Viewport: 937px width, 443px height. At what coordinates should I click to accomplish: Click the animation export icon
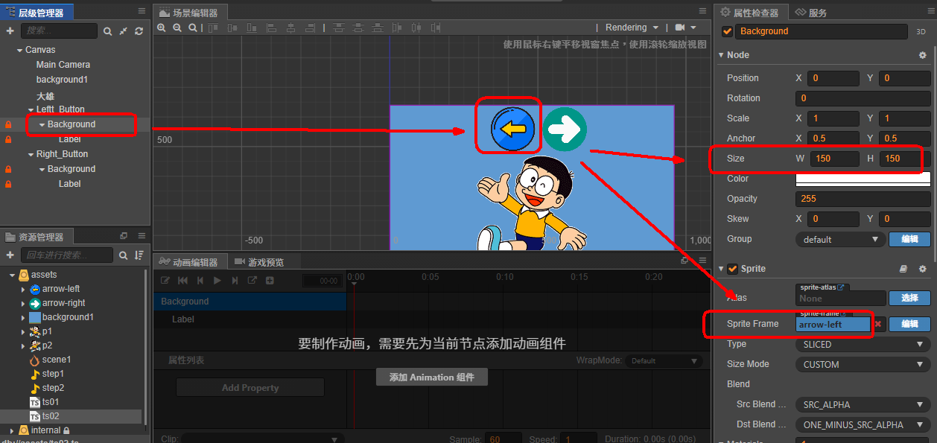pyautogui.click(x=252, y=281)
